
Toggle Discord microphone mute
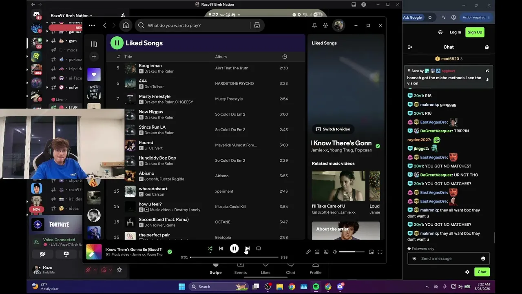[87, 270]
